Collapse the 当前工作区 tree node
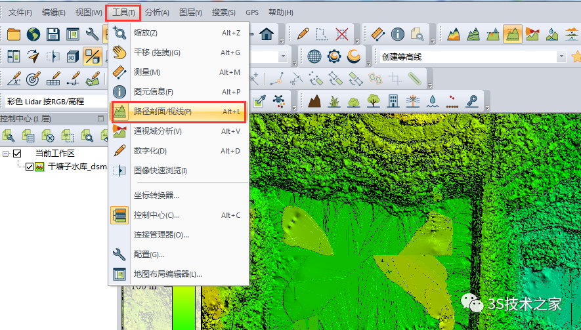The width and height of the screenshot is (581, 330). (x=5, y=154)
